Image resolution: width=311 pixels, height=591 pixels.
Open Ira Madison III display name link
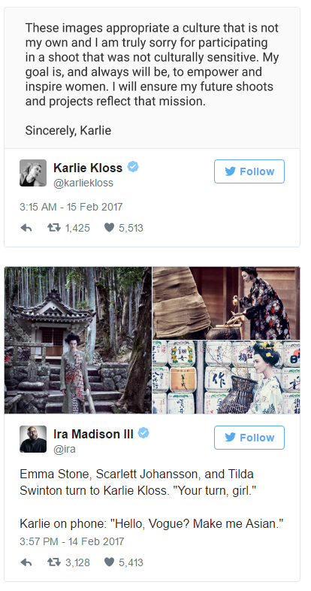click(93, 434)
